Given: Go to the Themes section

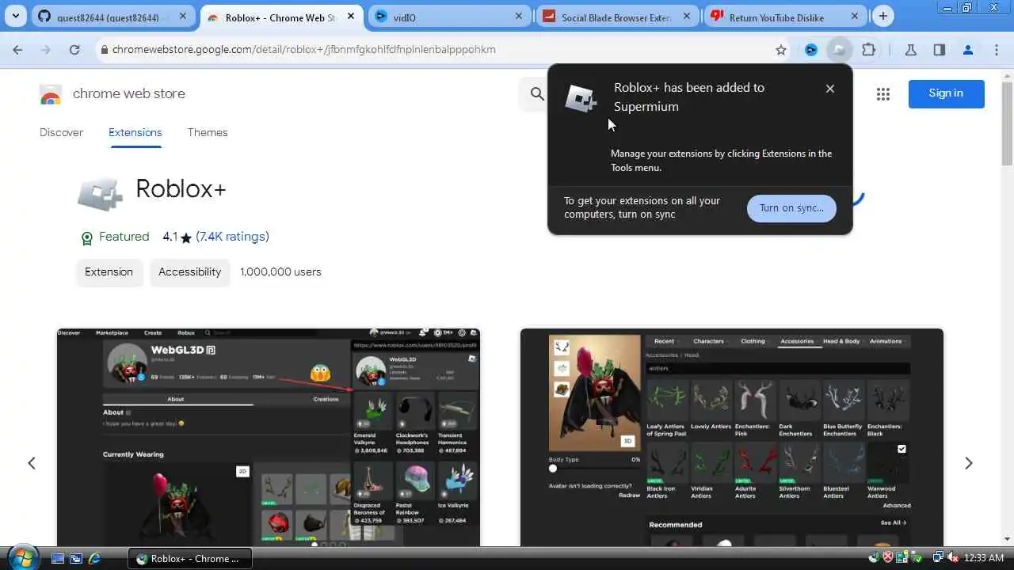Looking at the screenshot, I should tap(208, 132).
